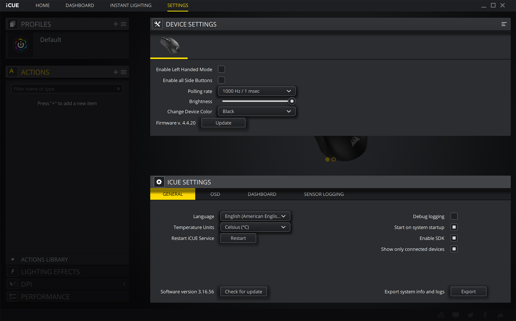
Task: Click Check for update button
Action: click(x=243, y=292)
